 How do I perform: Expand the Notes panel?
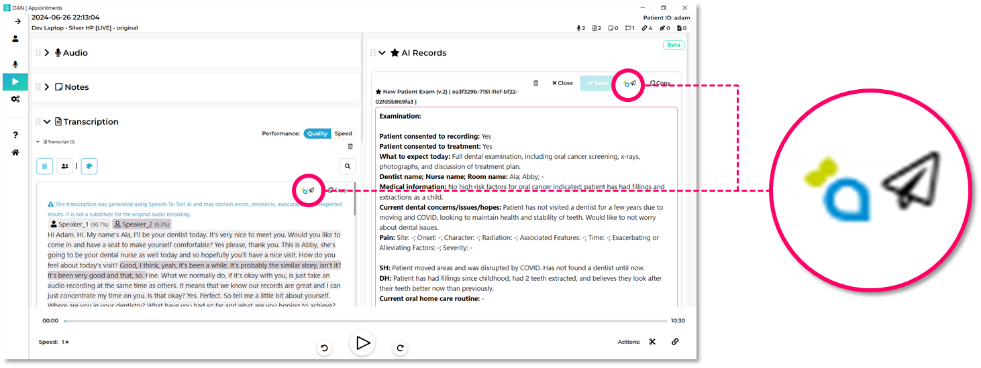tap(47, 87)
